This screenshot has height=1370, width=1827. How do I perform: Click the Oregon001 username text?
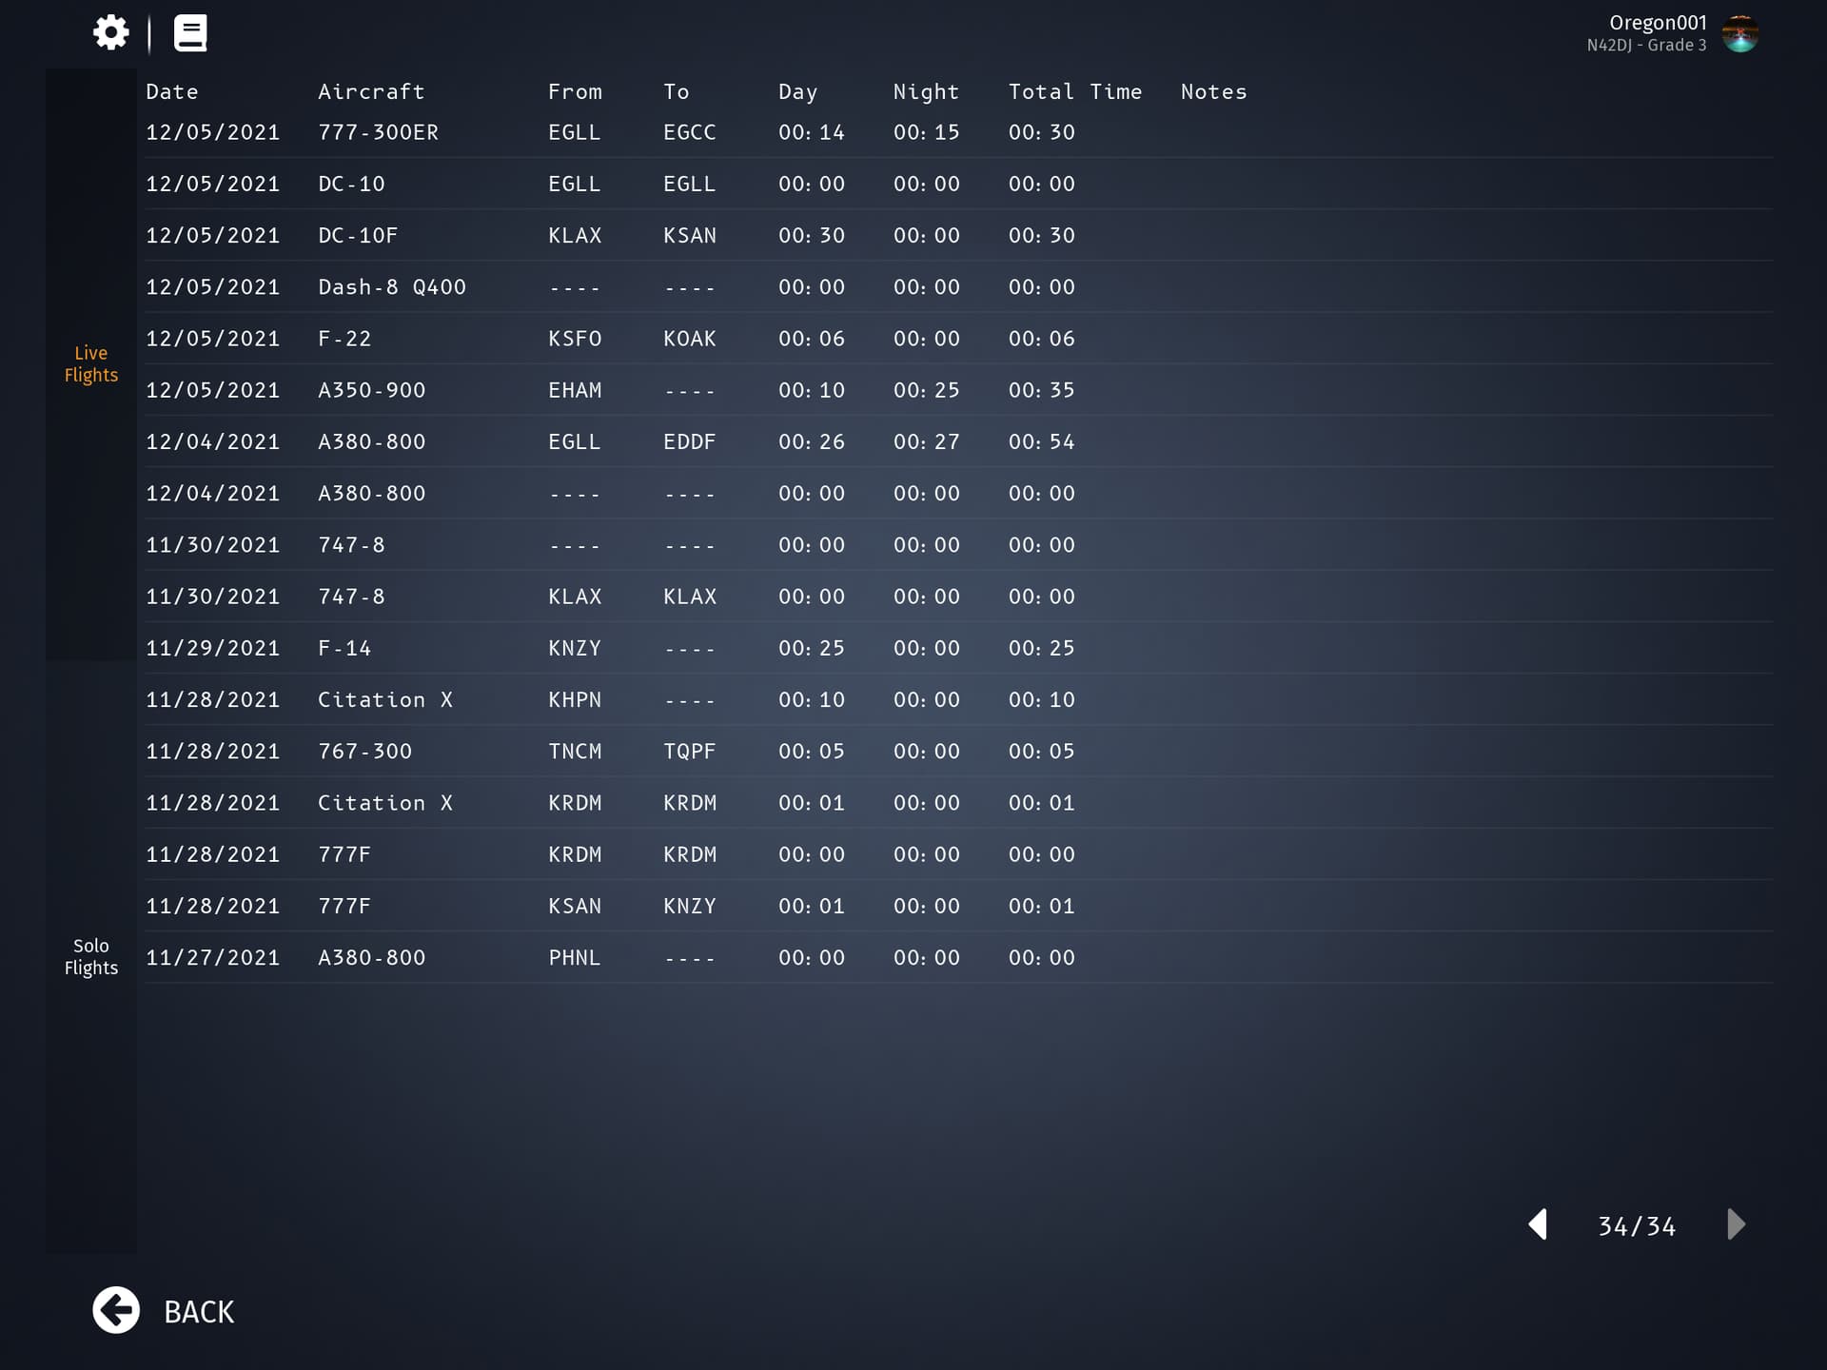pos(1657,23)
